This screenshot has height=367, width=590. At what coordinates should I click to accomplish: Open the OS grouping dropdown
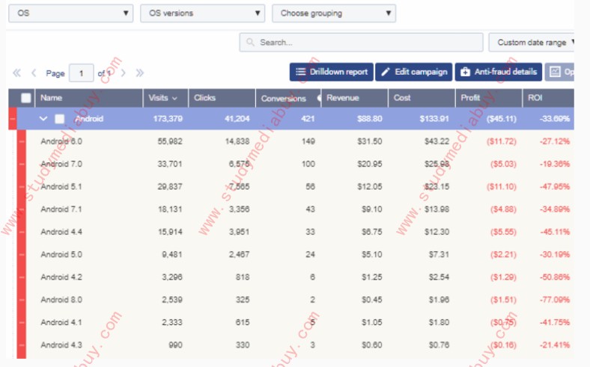click(70, 13)
